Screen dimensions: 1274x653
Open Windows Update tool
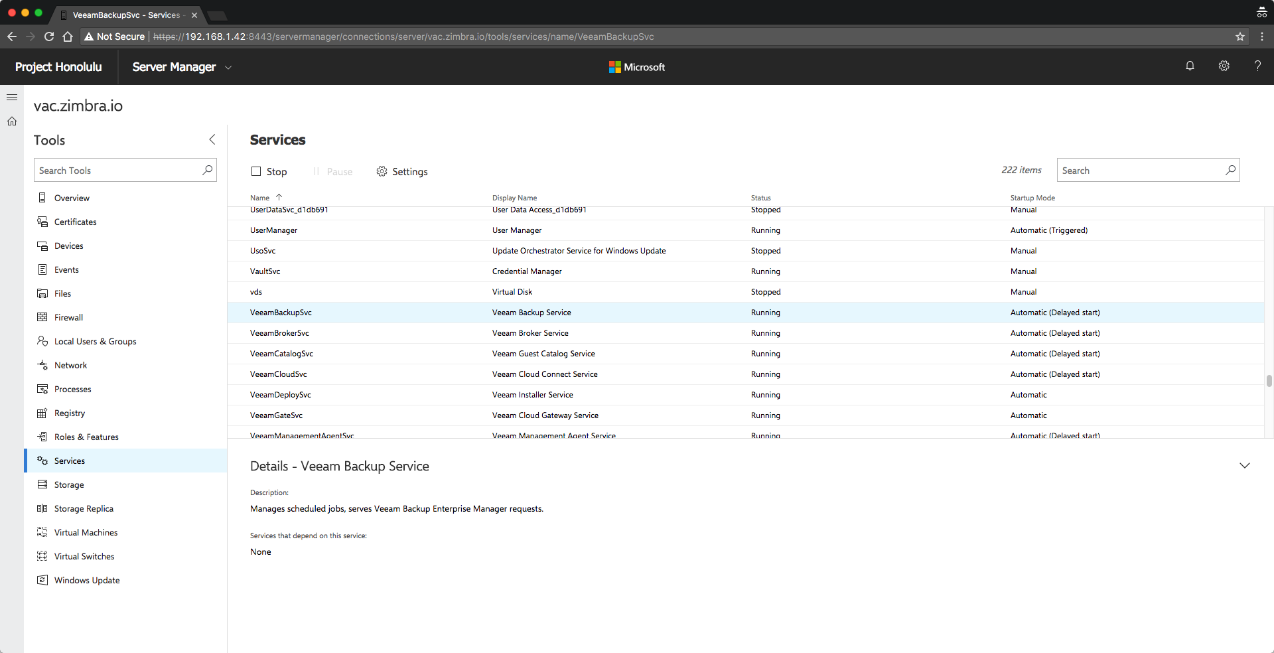click(87, 580)
